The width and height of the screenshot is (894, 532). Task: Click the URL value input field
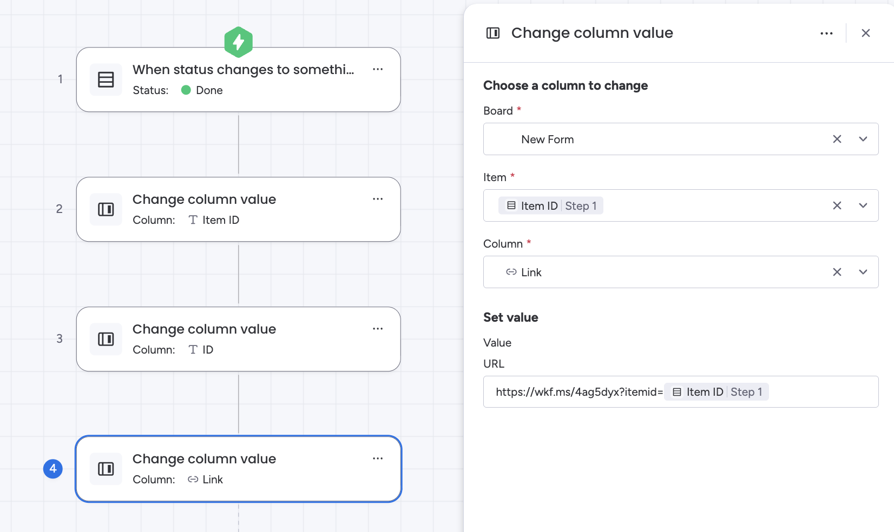(x=823, y=392)
